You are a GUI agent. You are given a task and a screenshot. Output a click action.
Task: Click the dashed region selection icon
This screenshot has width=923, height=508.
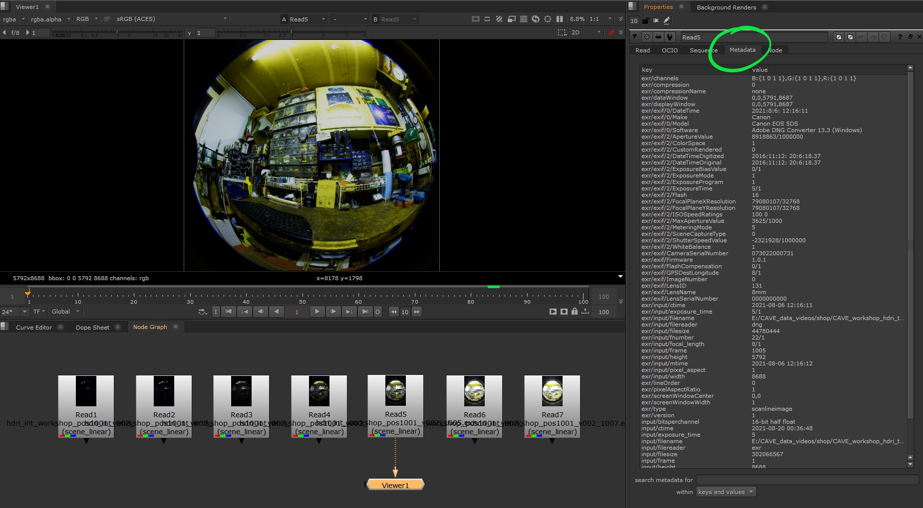tap(562, 32)
